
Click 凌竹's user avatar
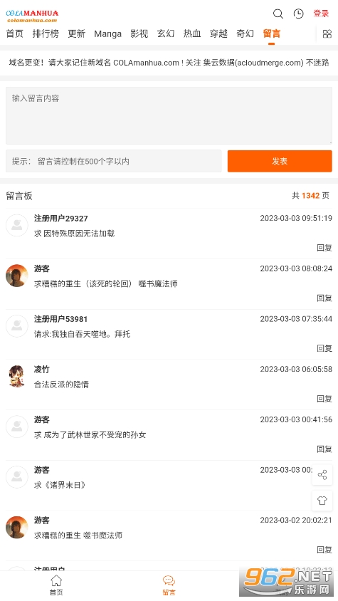[x=17, y=376]
